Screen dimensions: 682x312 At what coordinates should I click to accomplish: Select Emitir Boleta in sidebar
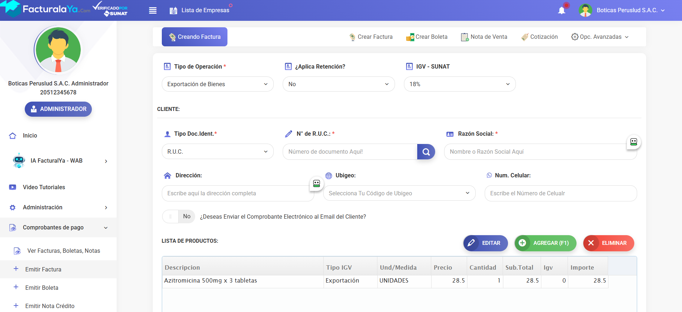42,288
